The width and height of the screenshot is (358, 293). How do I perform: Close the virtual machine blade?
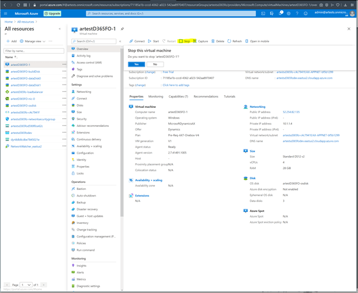pyautogui.click(x=349, y=29)
